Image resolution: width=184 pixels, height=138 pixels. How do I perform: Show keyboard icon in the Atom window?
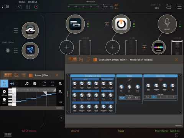pos(8,75)
